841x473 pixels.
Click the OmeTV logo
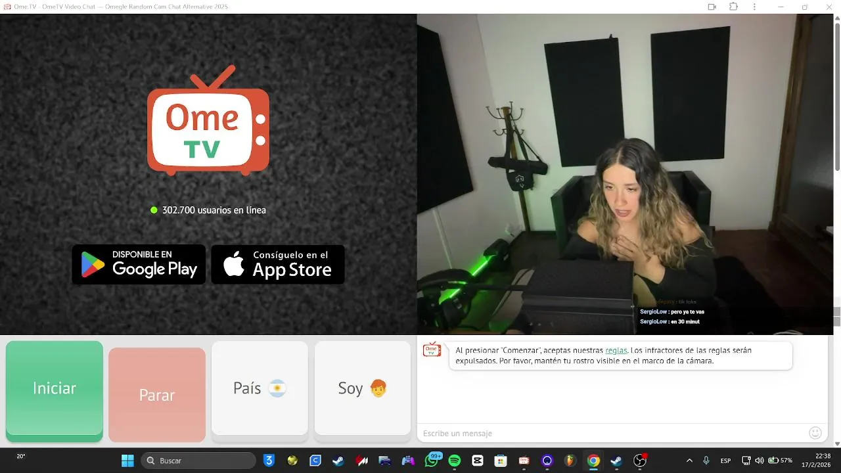pos(208,120)
